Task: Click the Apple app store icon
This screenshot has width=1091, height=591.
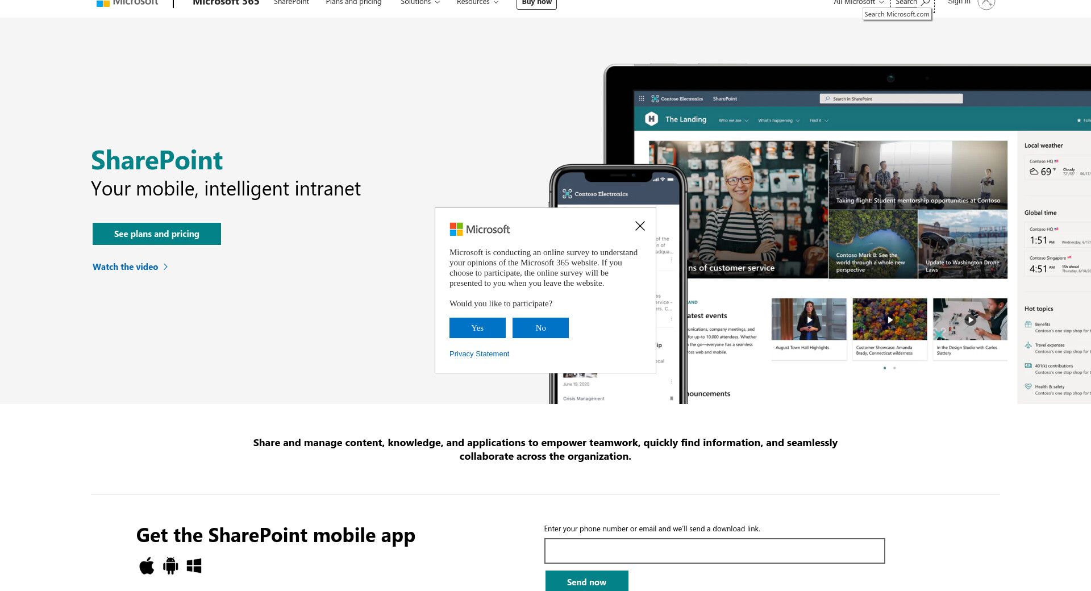Action: tap(147, 566)
